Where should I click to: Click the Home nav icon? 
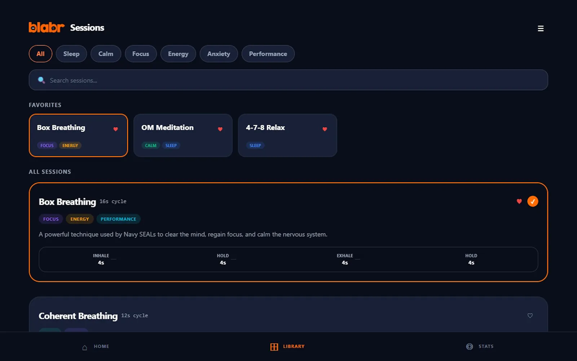84,347
